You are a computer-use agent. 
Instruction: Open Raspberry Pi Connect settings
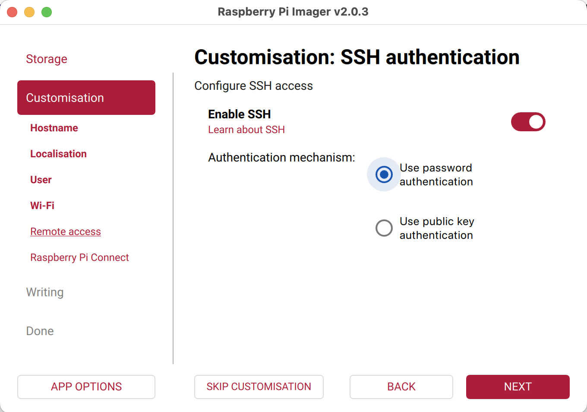pos(79,257)
